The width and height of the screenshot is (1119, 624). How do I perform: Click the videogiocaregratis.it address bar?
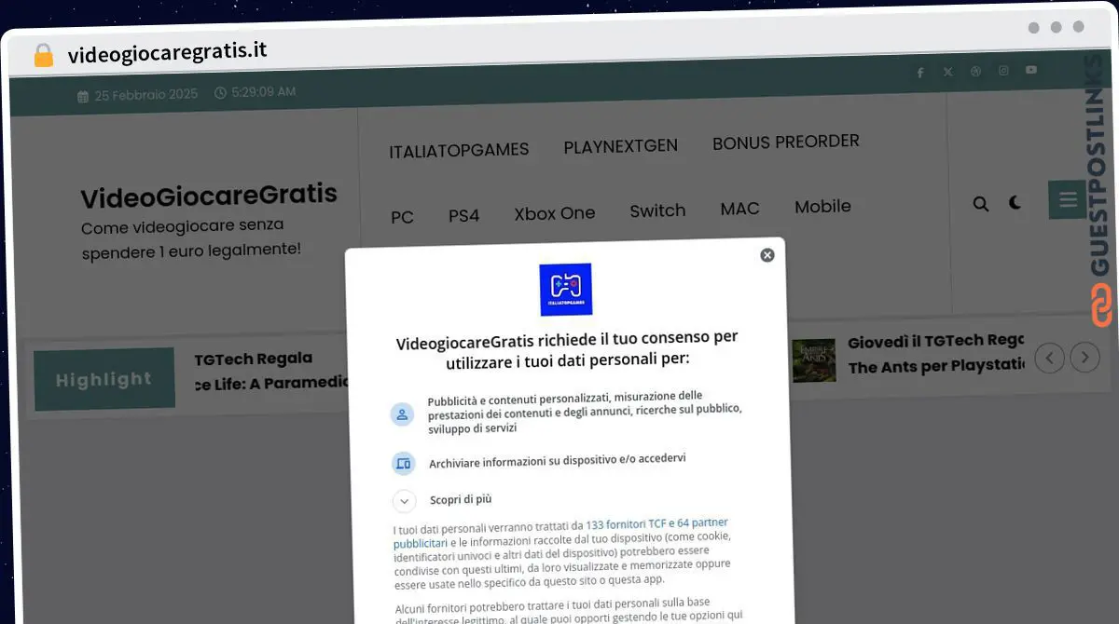coord(168,53)
